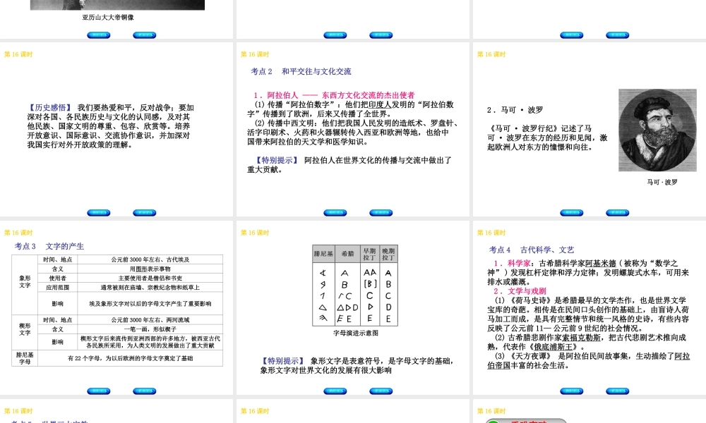706x423 pixels.
Task: Click second blue pill button on 历史感悟 slide
Action: [x=145, y=213]
